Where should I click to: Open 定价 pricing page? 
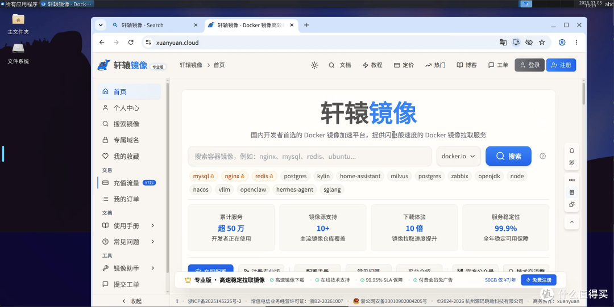click(x=404, y=65)
